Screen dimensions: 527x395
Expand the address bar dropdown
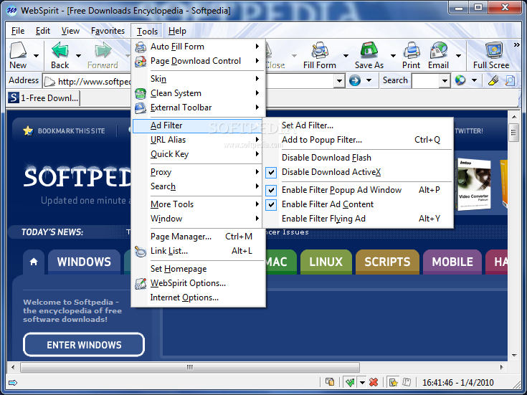pos(339,81)
